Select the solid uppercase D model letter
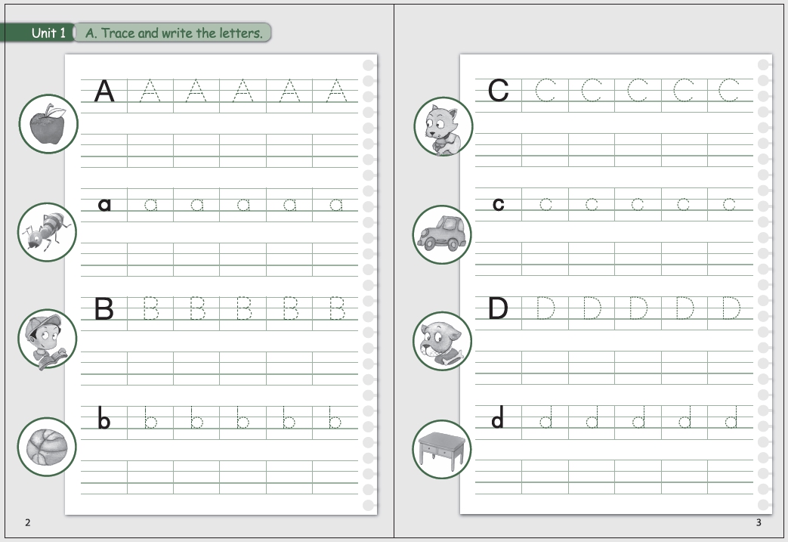The image size is (788, 542). coord(498,309)
